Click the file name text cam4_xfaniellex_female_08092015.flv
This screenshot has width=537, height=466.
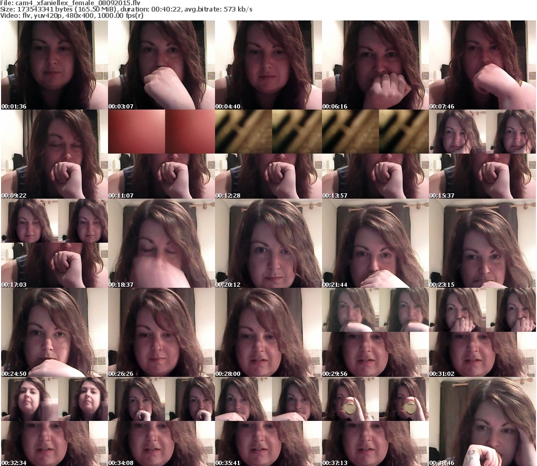click(78, 3)
